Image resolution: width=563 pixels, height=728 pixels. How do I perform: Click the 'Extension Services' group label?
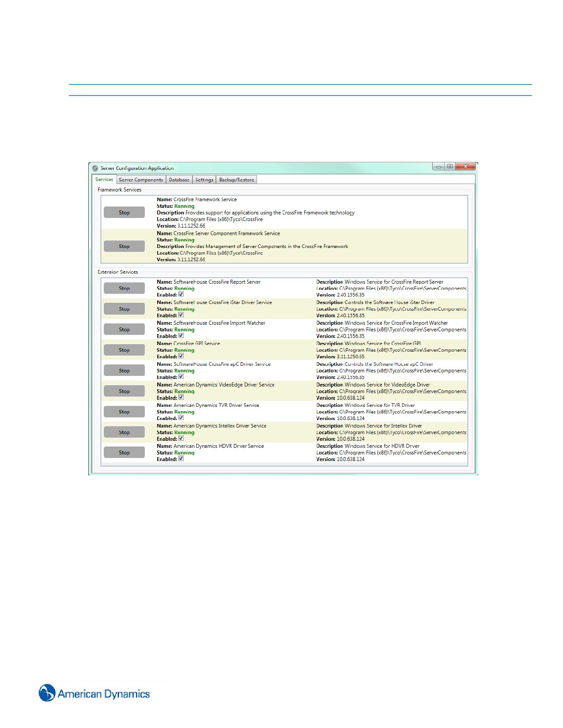click(117, 272)
